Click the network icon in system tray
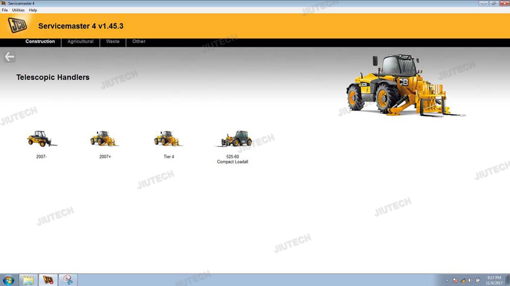The width and height of the screenshot is (510, 286). [463, 281]
